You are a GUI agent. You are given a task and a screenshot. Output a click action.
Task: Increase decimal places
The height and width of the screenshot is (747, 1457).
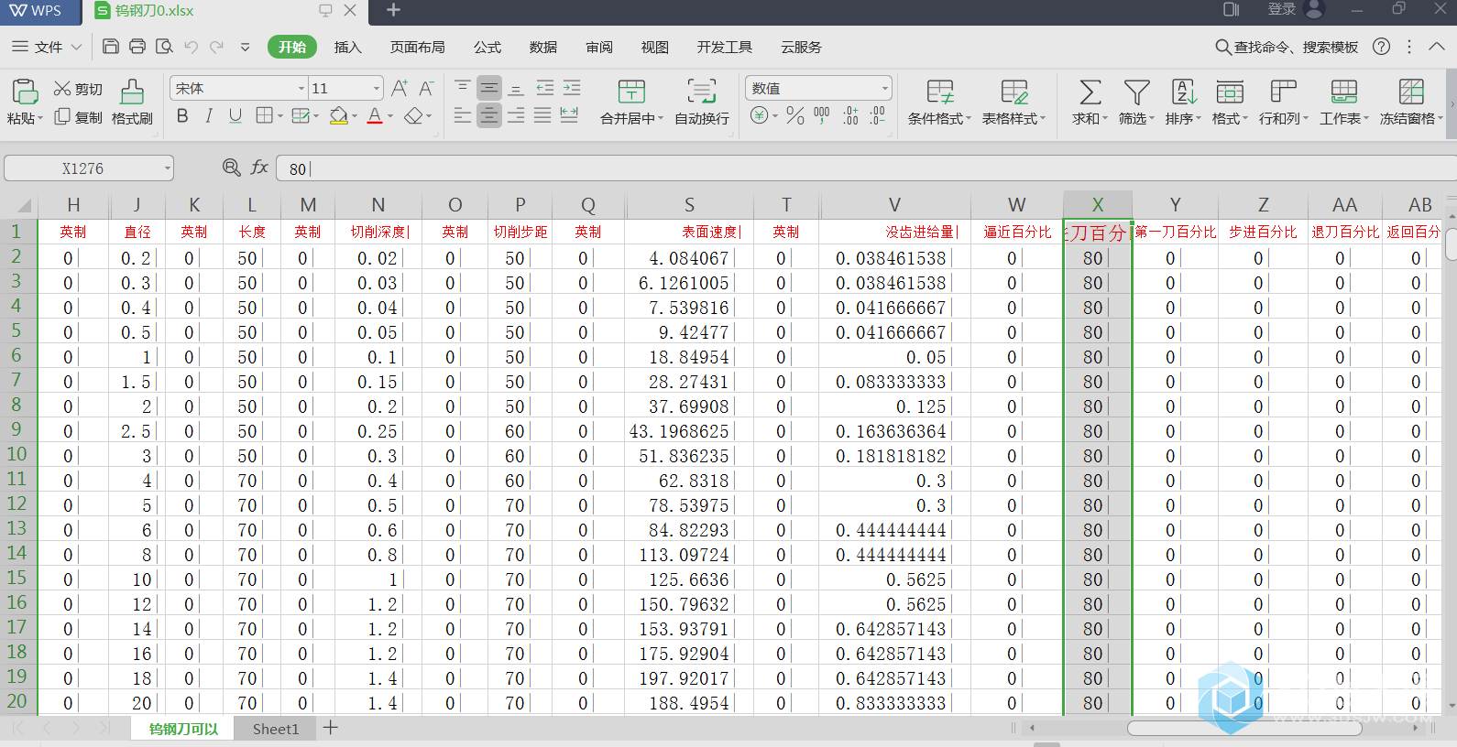[850, 115]
